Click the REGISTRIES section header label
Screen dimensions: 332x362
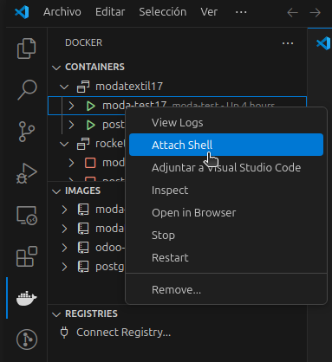point(91,314)
